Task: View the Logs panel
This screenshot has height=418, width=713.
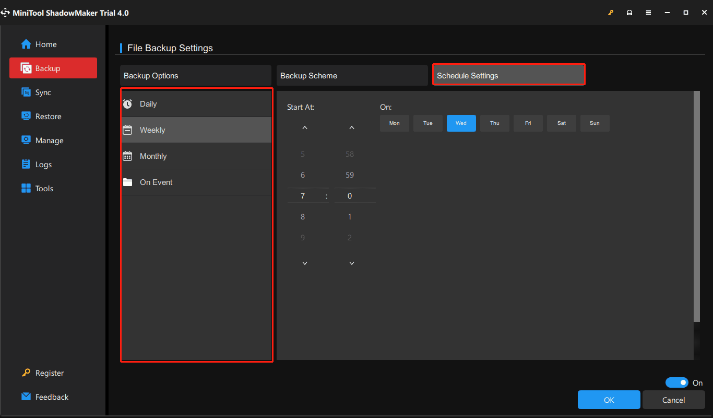Action: click(44, 164)
